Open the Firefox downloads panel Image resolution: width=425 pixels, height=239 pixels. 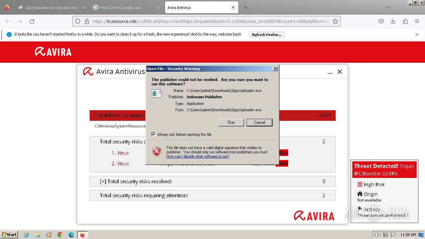click(x=393, y=21)
